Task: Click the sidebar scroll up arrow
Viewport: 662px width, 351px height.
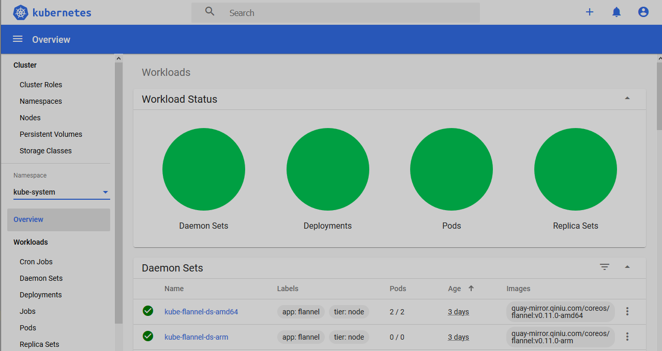Action: coord(118,58)
